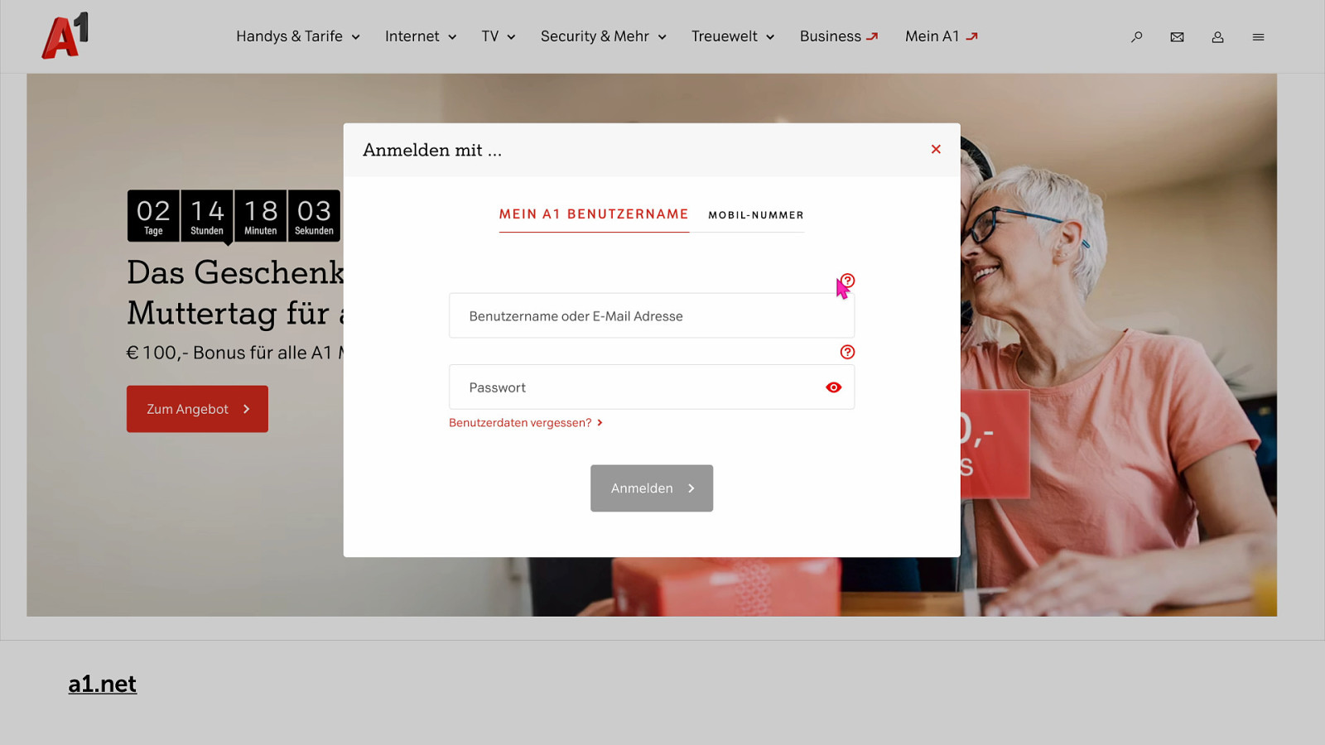Switch to Mobil-Nummer tab
This screenshot has width=1325, height=745.
(756, 215)
